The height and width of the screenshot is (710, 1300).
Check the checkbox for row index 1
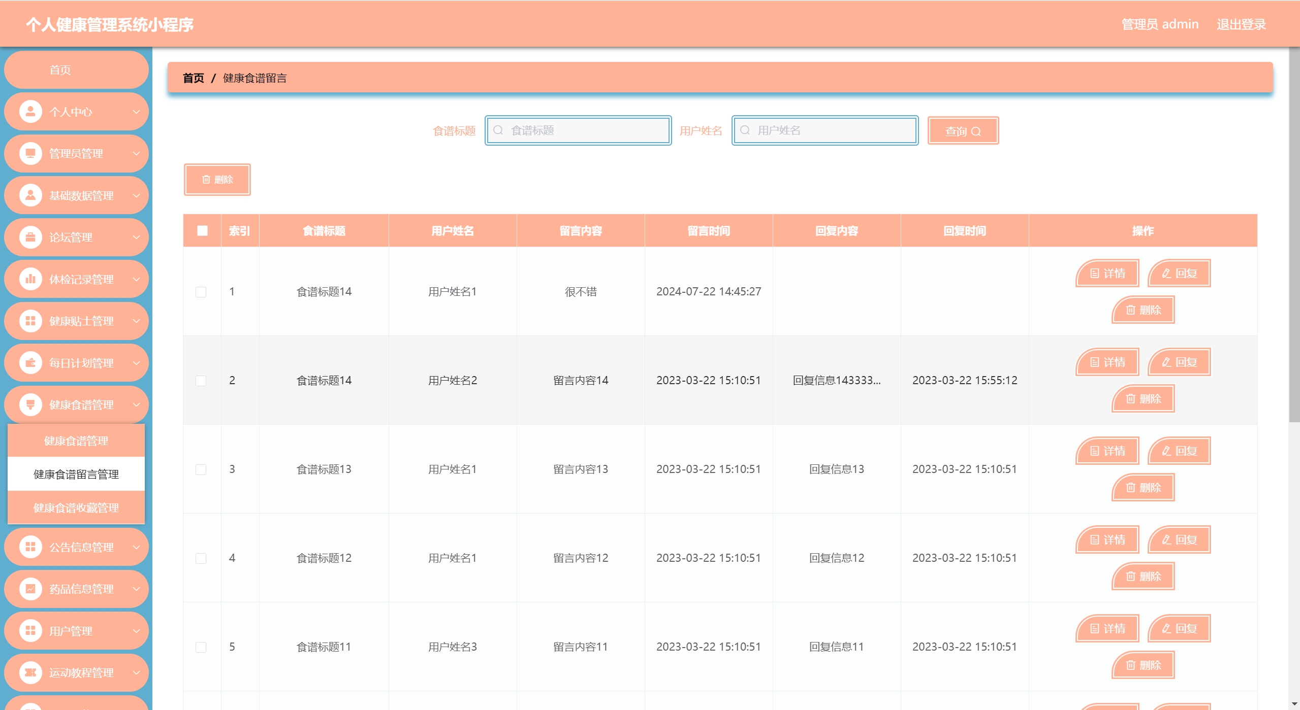pos(201,292)
